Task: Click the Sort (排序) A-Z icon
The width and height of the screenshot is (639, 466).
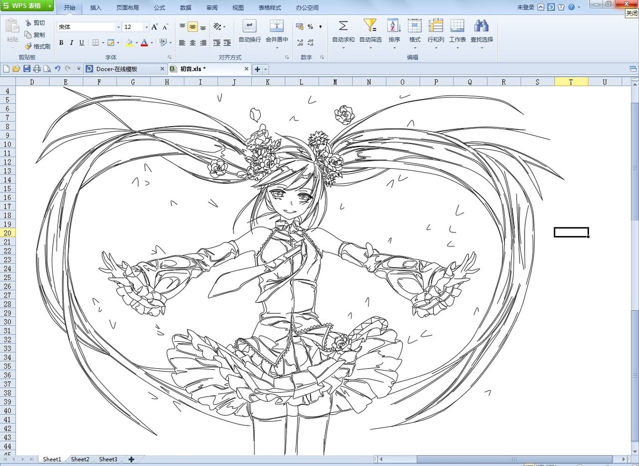Action: tap(394, 25)
